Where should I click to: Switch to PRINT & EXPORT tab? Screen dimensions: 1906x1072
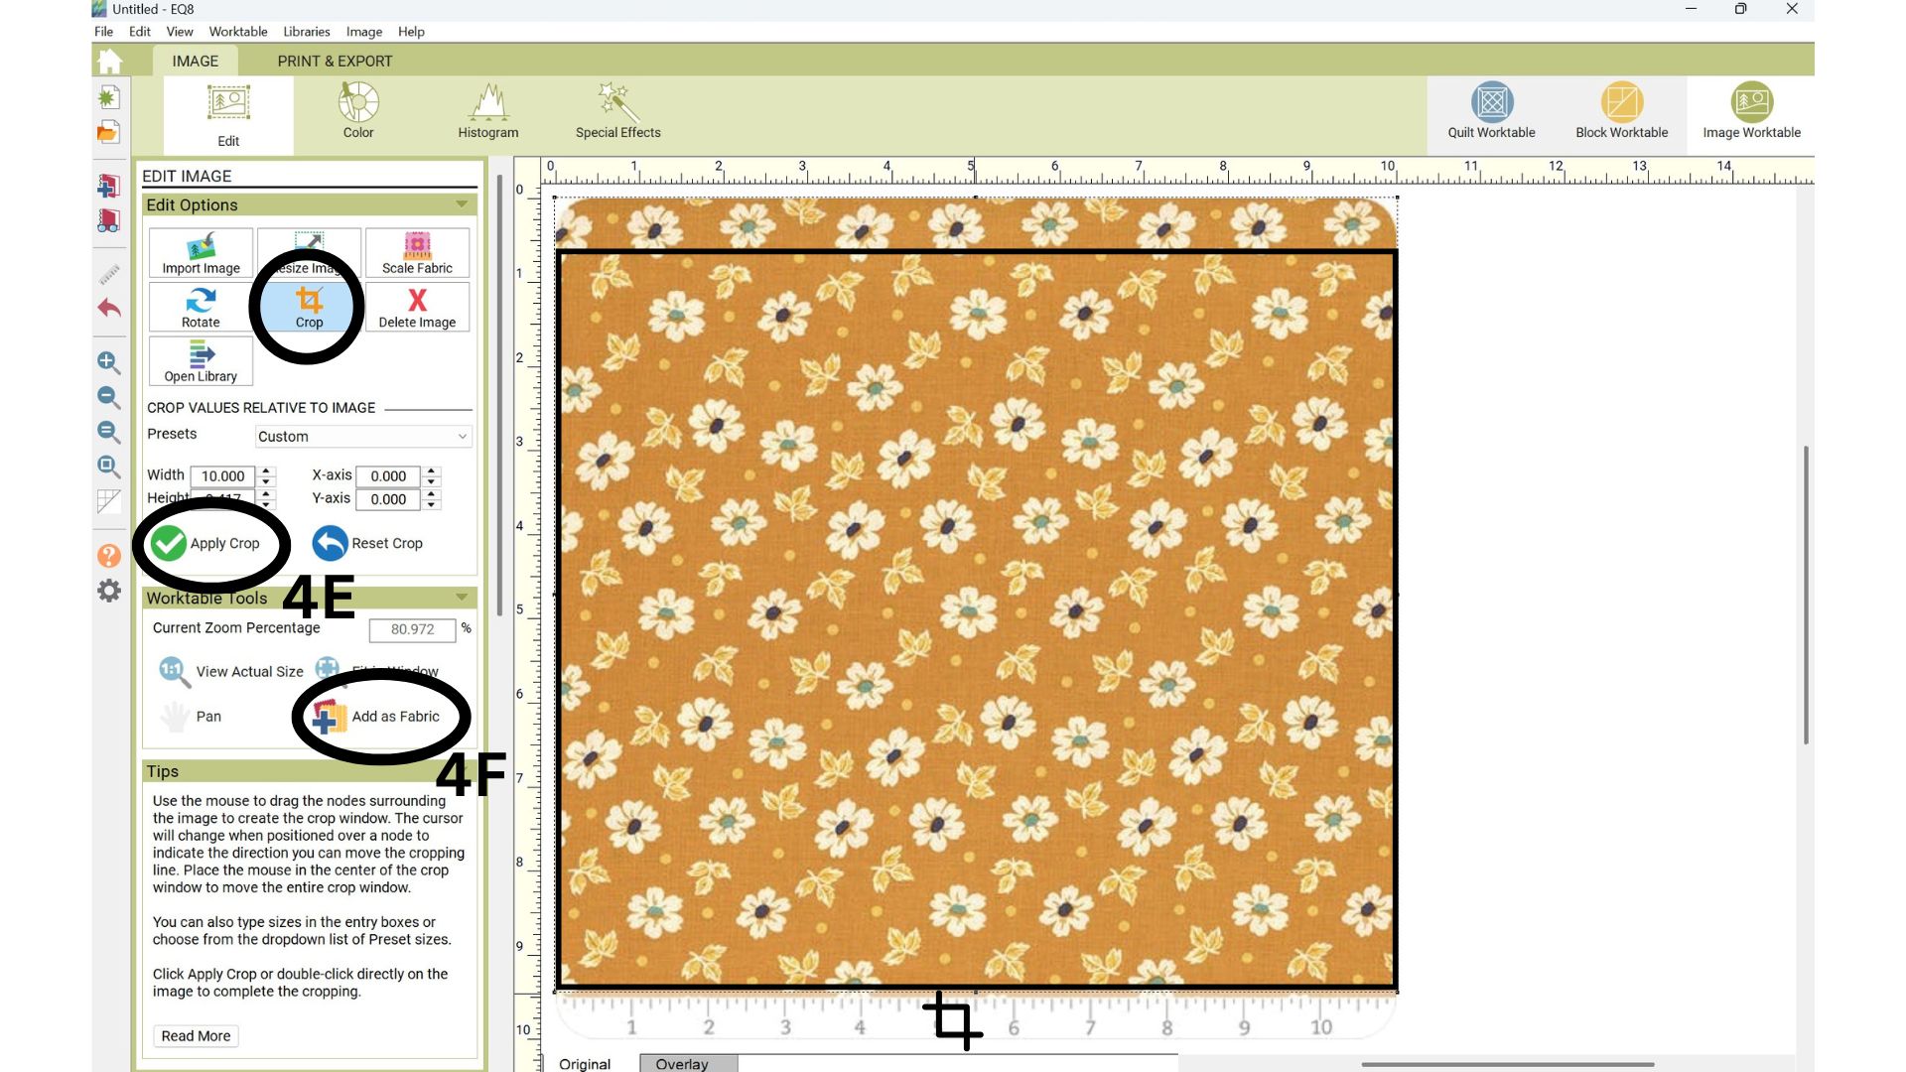click(335, 61)
